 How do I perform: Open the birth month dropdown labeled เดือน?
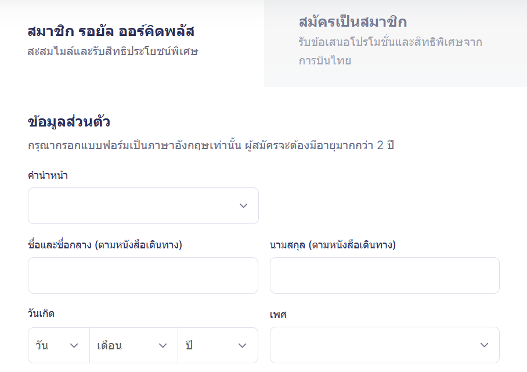pyautogui.click(x=133, y=345)
